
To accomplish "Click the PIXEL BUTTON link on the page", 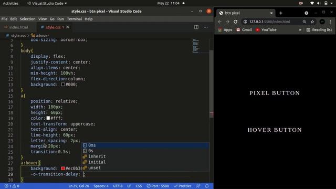I will coord(275,93).
